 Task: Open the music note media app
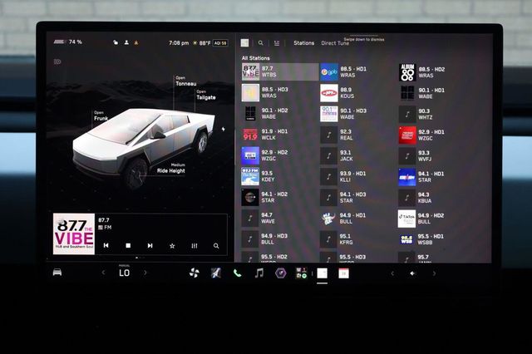(x=259, y=273)
